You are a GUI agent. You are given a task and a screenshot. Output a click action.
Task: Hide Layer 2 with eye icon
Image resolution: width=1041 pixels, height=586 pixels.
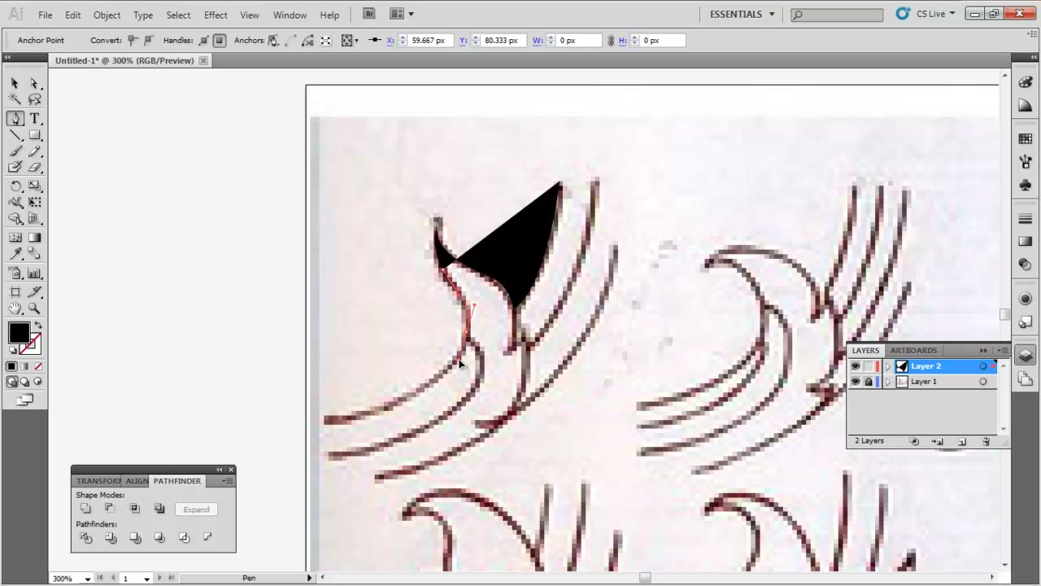click(x=856, y=366)
